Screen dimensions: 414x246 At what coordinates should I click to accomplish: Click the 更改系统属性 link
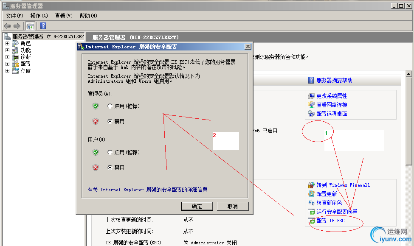pos(332,96)
